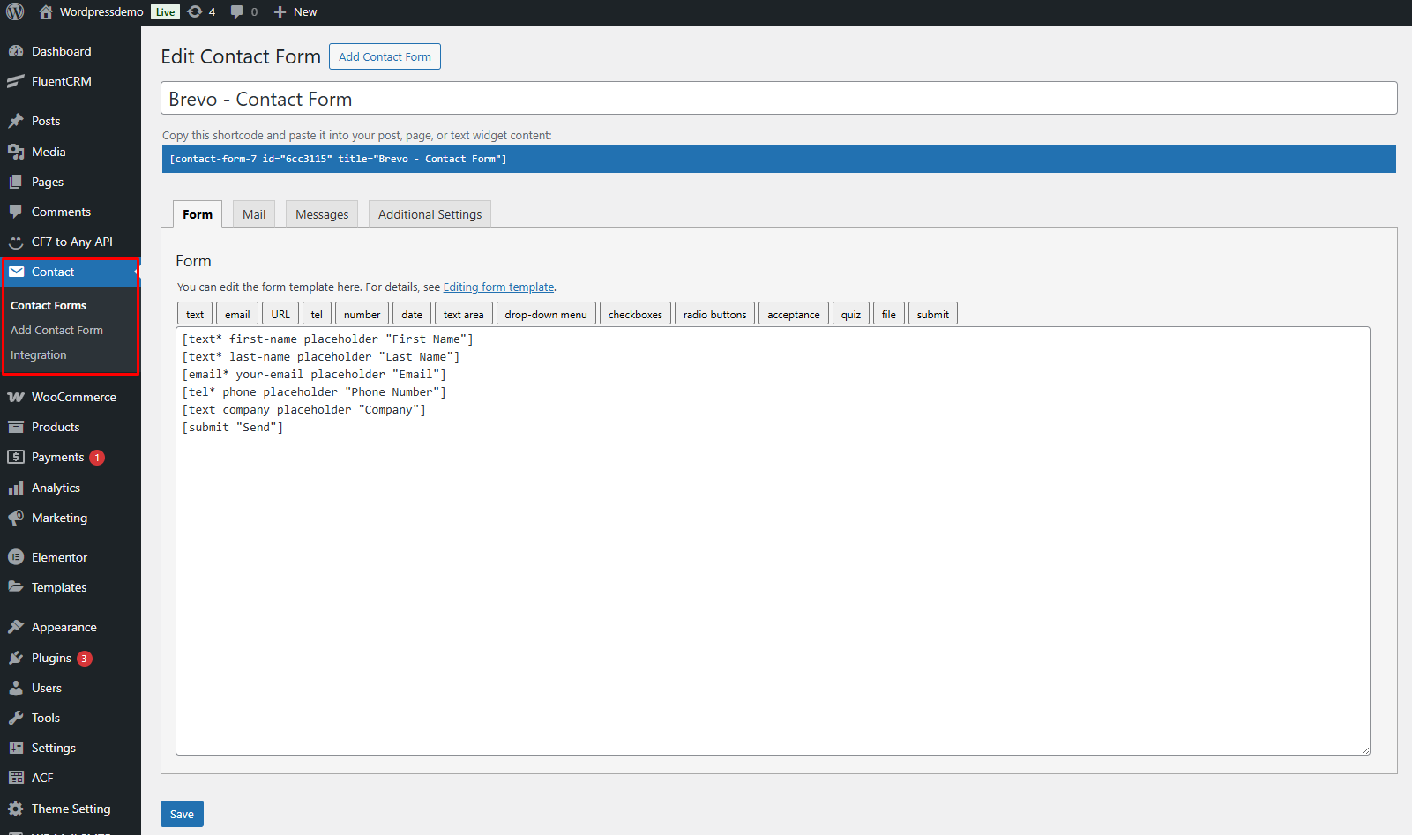This screenshot has height=835, width=1412.
Task: Open the Editing form template link
Action: 498,287
